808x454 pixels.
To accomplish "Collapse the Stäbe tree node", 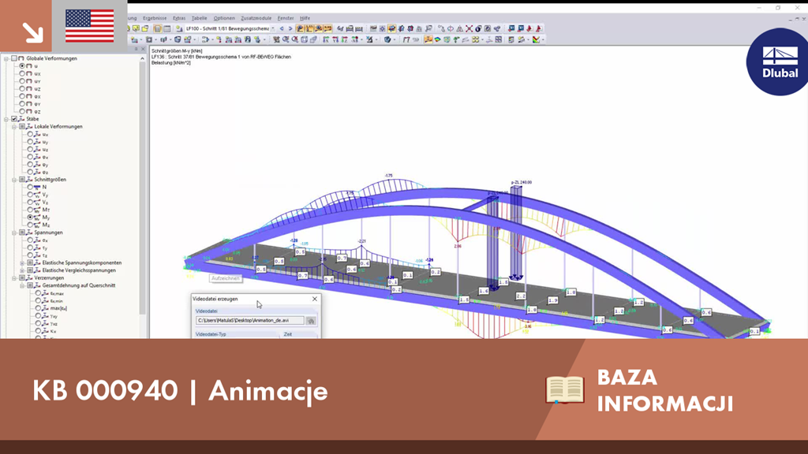I will [6, 119].
